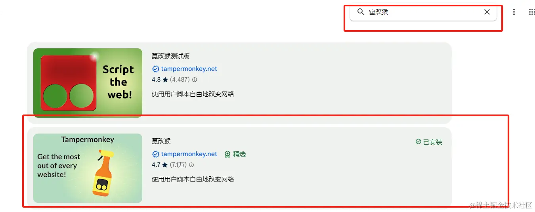Image resolution: width=535 pixels, height=212 pixels.
Task: Open the tampermonkey.net link under 篡改猴
Action: point(189,154)
